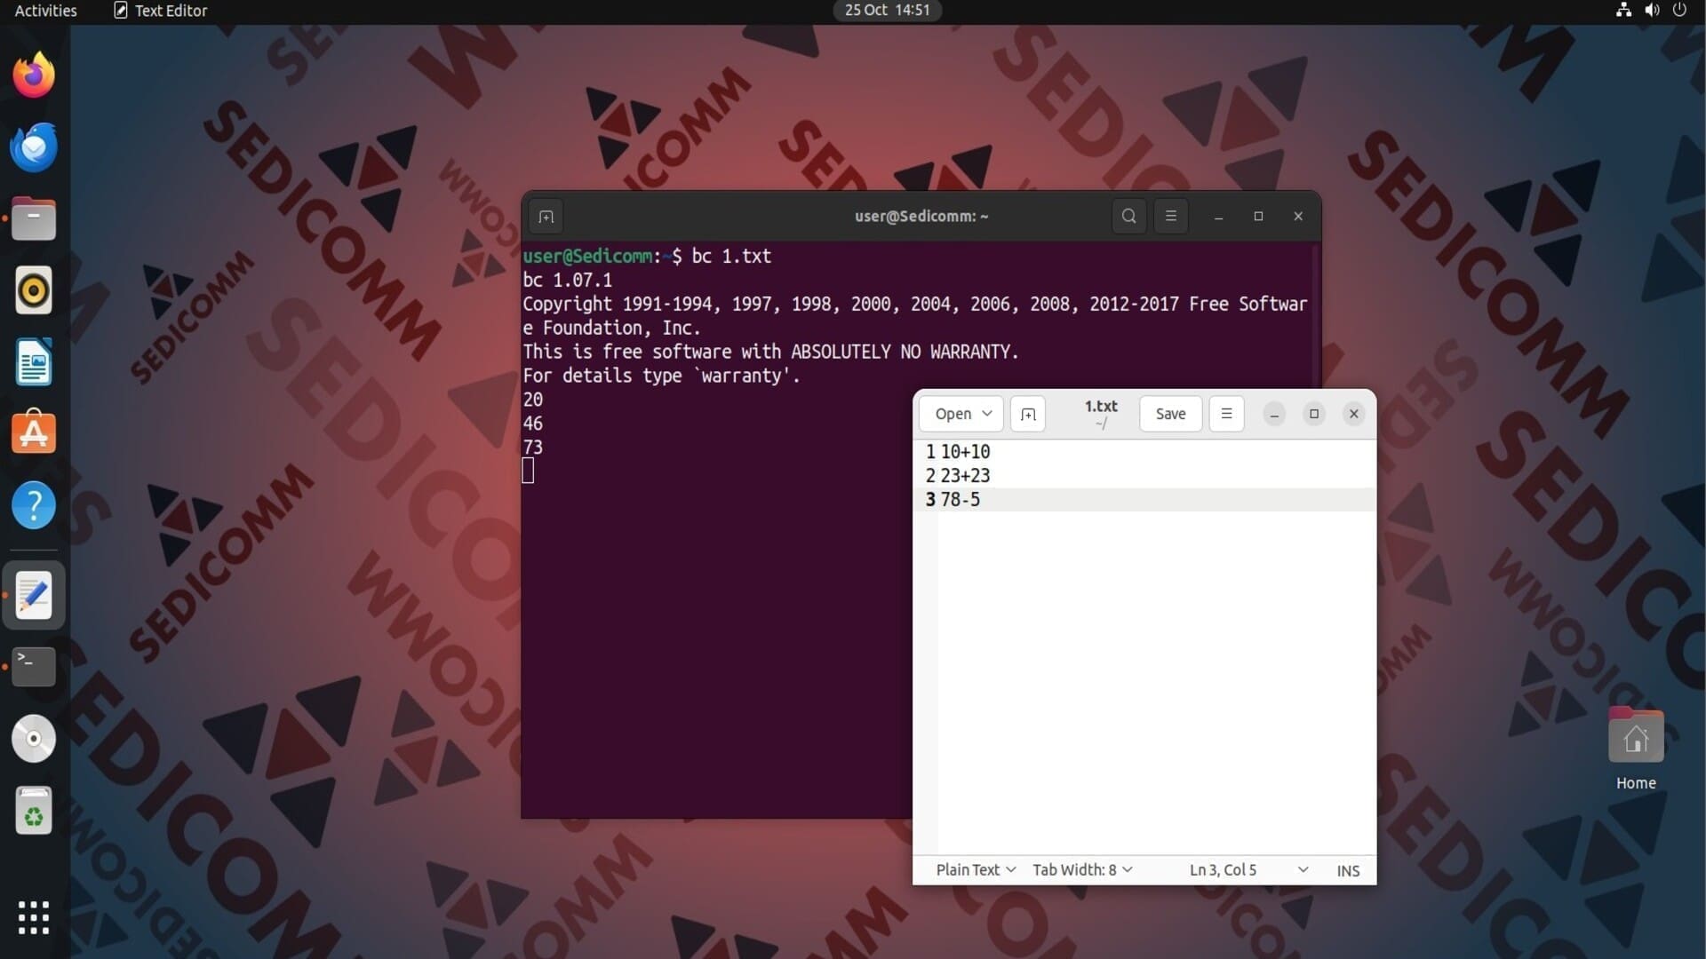Screen dimensions: 1706x959
Task: Open the Text Editor hamburger menu
Action: click(x=1226, y=414)
